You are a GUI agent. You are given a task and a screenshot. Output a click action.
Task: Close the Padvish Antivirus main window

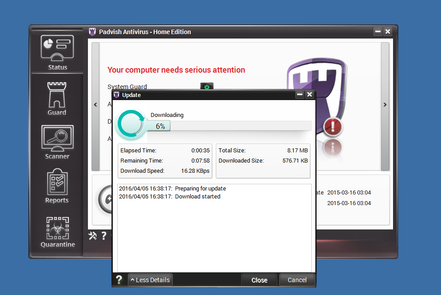coord(388,31)
